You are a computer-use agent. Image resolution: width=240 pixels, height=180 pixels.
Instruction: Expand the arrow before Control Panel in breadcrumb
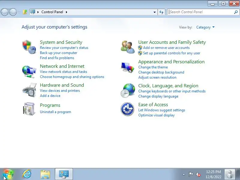(38, 12)
